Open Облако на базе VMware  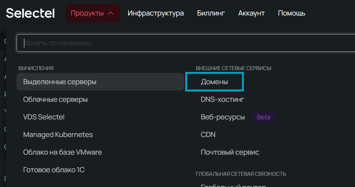pos(62,152)
